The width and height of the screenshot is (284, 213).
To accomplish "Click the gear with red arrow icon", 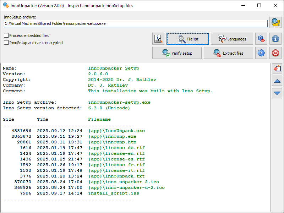I will [x=261, y=39].
